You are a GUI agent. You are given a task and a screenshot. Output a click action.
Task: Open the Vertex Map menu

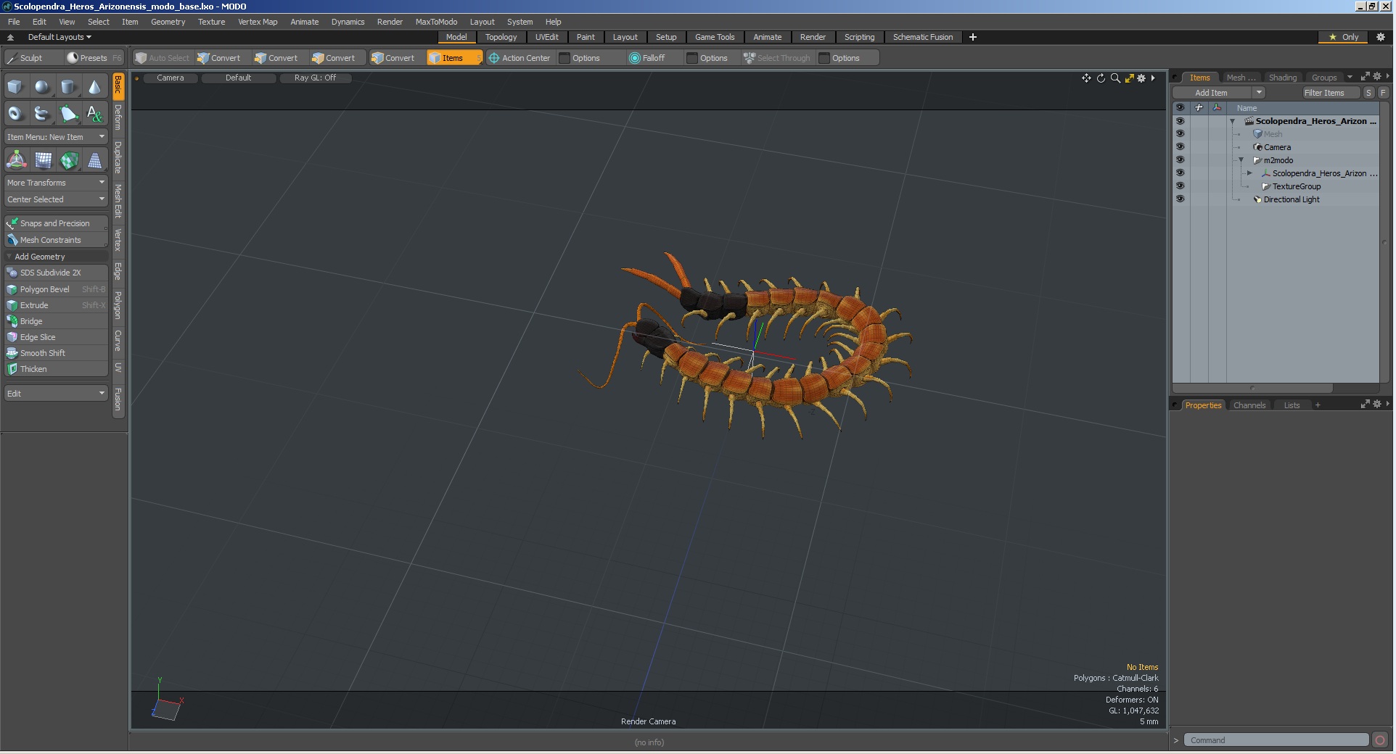[x=258, y=22]
